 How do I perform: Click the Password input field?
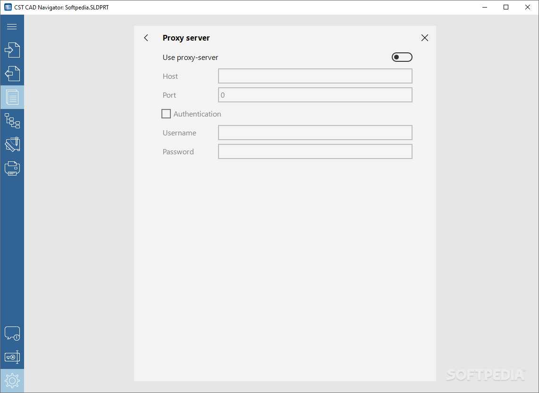pyautogui.click(x=315, y=151)
